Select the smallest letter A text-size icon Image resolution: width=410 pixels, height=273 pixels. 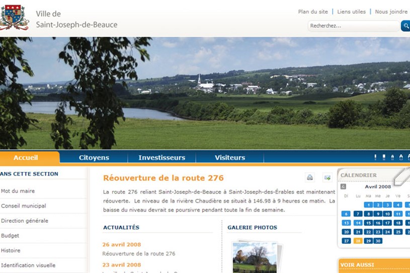(392, 157)
